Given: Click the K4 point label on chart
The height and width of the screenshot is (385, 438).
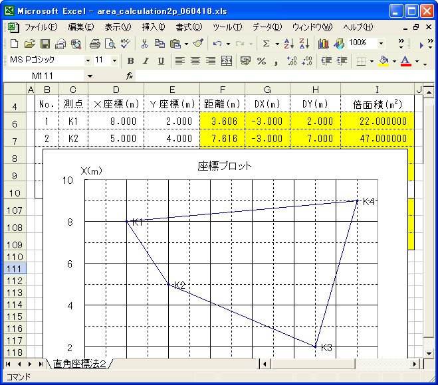Looking at the screenshot, I should click(x=368, y=201).
